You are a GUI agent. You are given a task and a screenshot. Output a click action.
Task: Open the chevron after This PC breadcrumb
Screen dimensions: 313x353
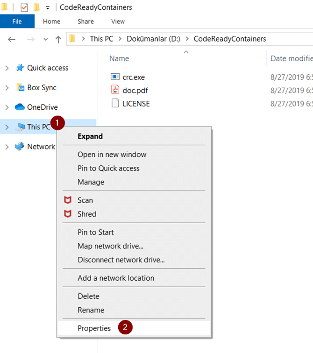pos(120,39)
